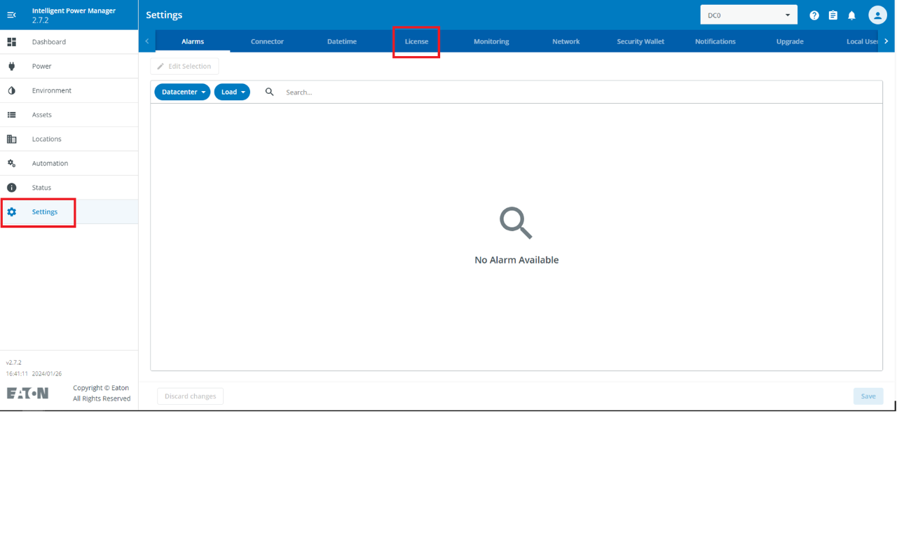The width and height of the screenshot is (897, 533).
Task: Open the Security Wallet tab
Action: click(x=640, y=41)
